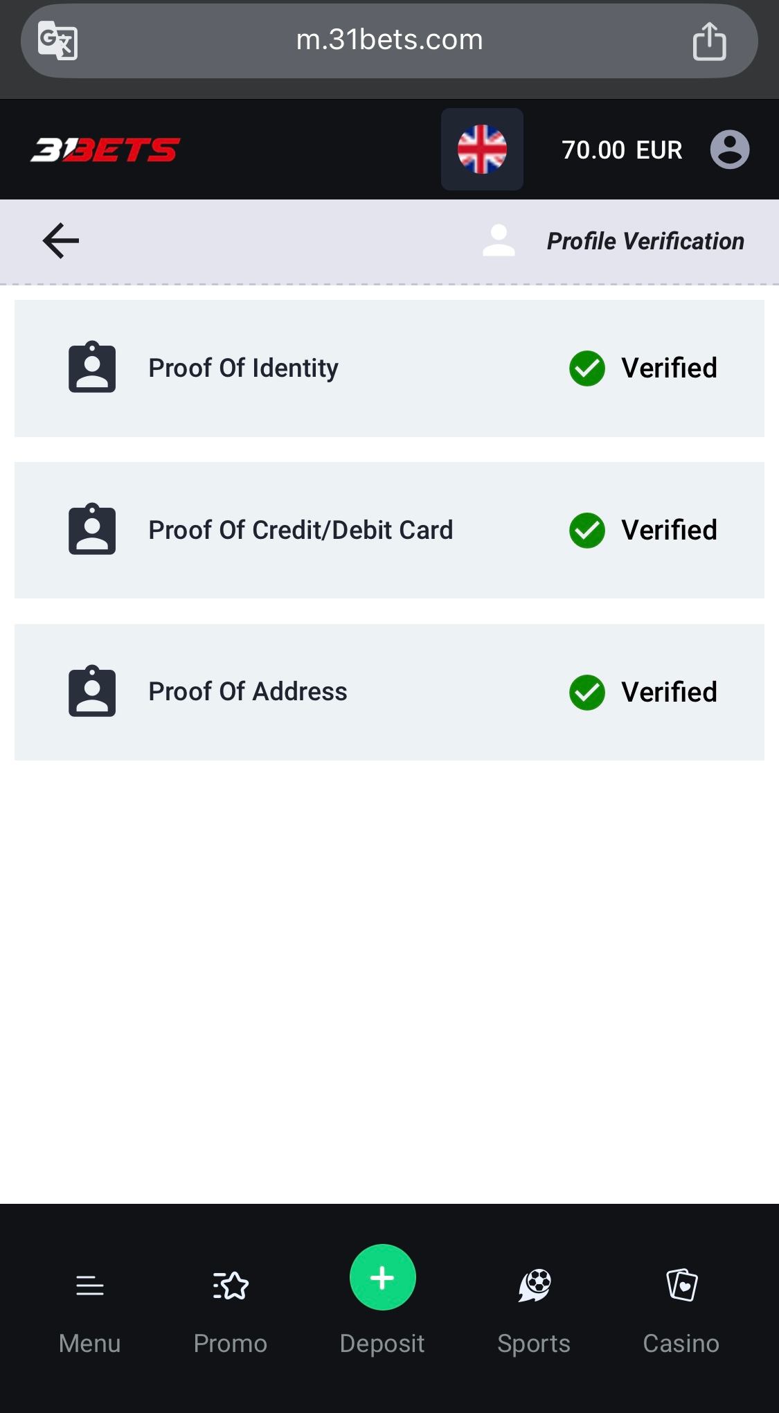
Task: Open the browser share icon
Action: point(709,40)
